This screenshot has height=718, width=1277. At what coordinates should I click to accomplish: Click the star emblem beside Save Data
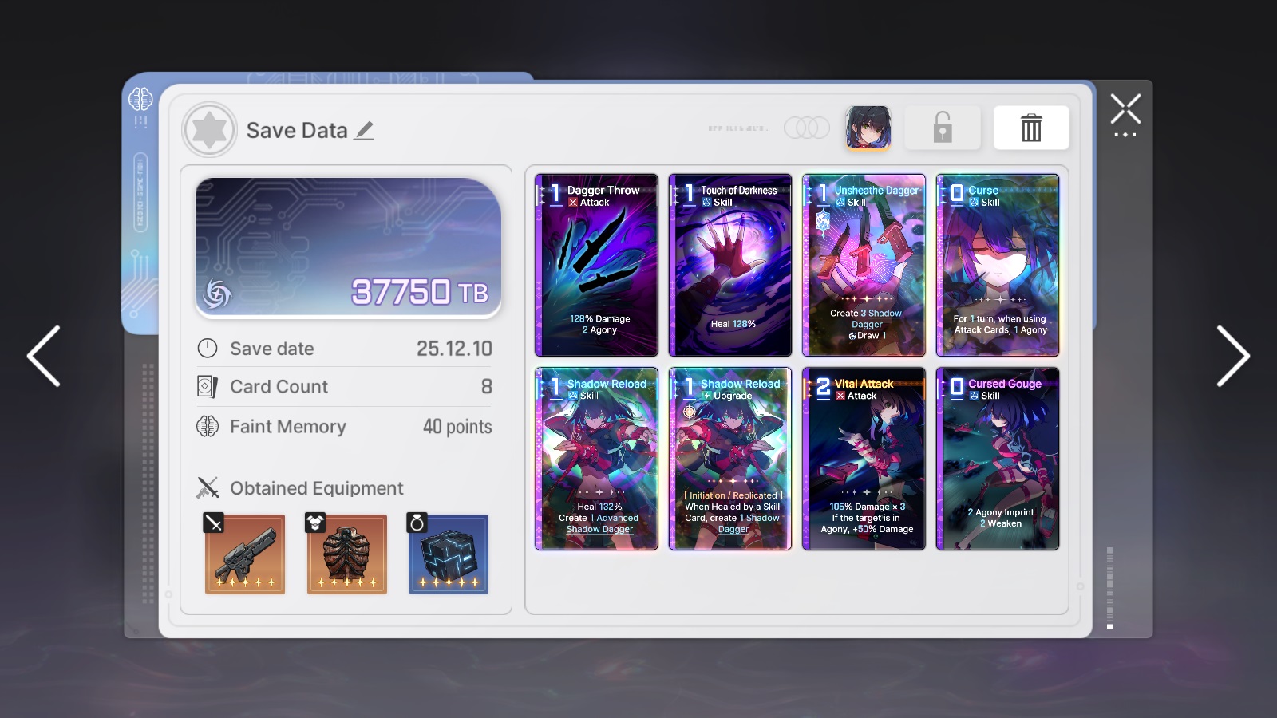coord(209,129)
